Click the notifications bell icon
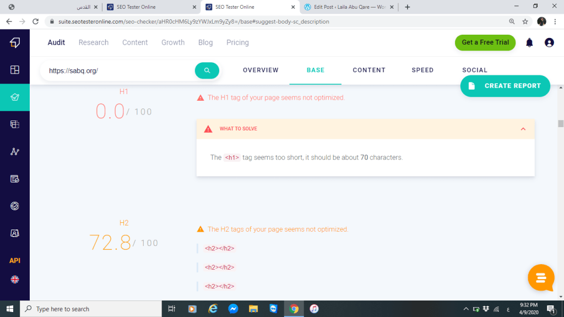The height and width of the screenshot is (317, 564). [x=529, y=42]
